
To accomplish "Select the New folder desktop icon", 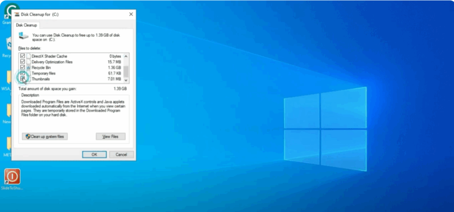I will (x=8, y=114).
